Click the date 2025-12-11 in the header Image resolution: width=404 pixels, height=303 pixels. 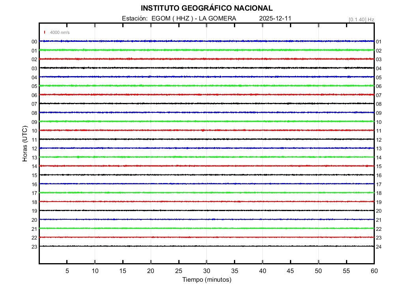275,19
